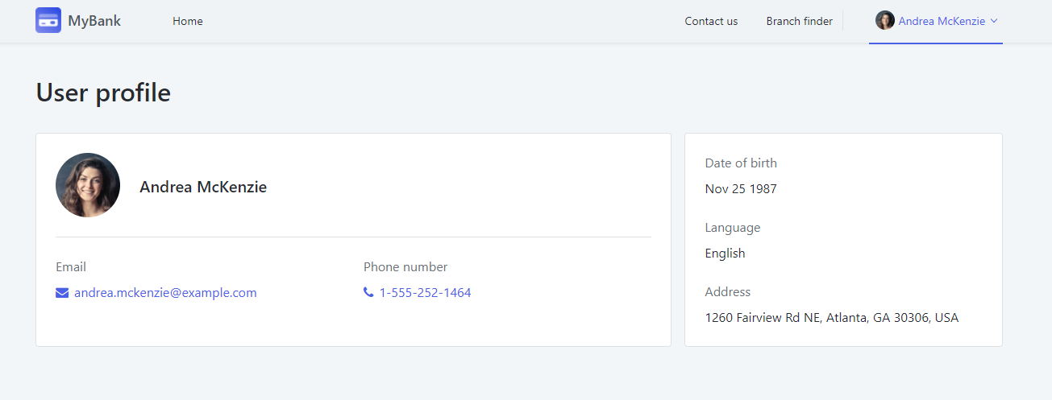Viewport: 1052px width, 400px height.
Task: Click the phone number 1-555-252-1464 link
Action: click(x=426, y=293)
